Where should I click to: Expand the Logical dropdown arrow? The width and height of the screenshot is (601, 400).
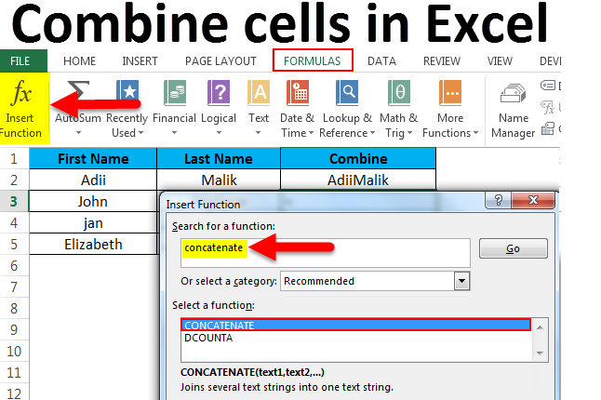[x=219, y=133]
